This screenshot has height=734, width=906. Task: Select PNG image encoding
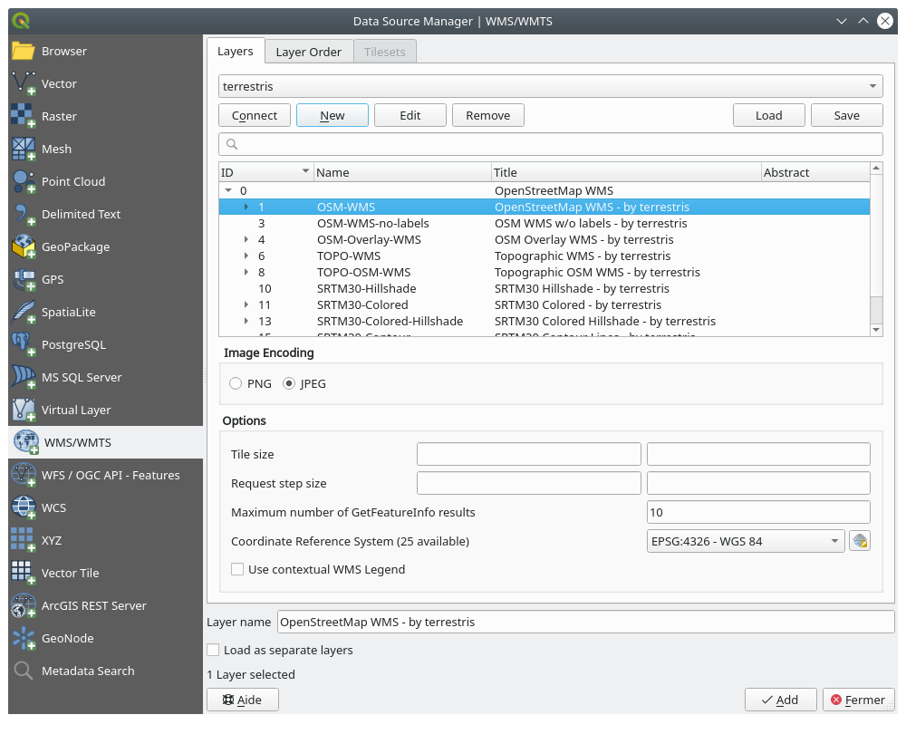tap(236, 383)
